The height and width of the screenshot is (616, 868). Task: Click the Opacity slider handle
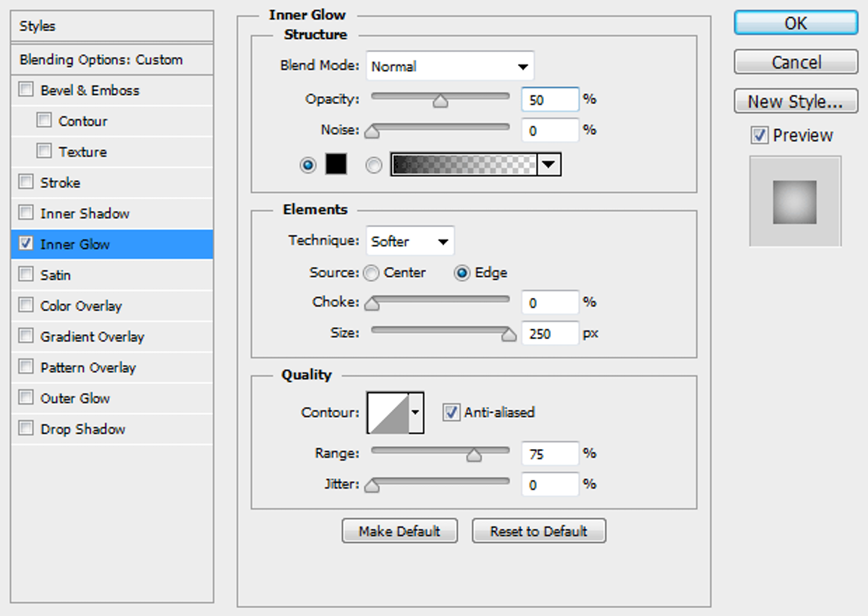coord(440,101)
